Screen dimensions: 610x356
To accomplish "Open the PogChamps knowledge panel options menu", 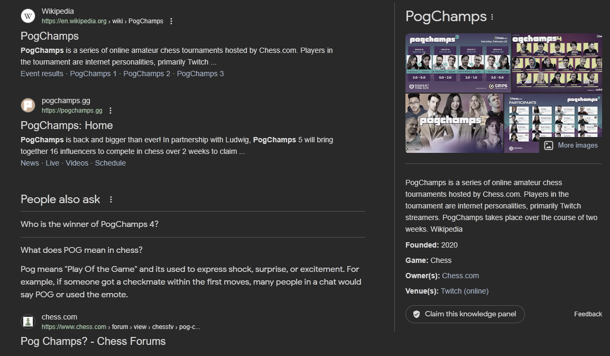I will [492, 17].
